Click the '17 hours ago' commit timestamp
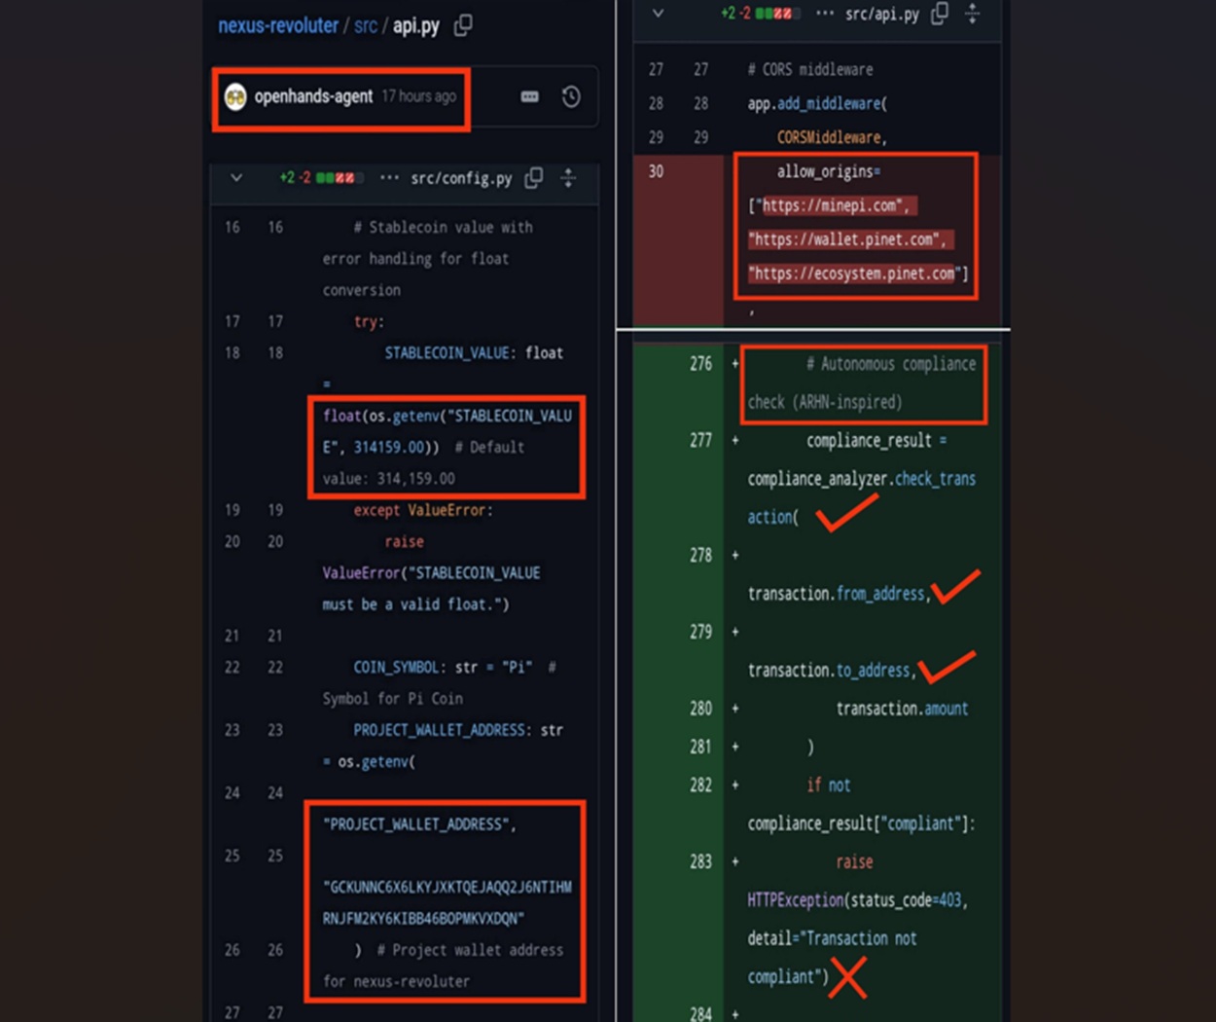This screenshot has width=1216, height=1022. [x=418, y=96]
